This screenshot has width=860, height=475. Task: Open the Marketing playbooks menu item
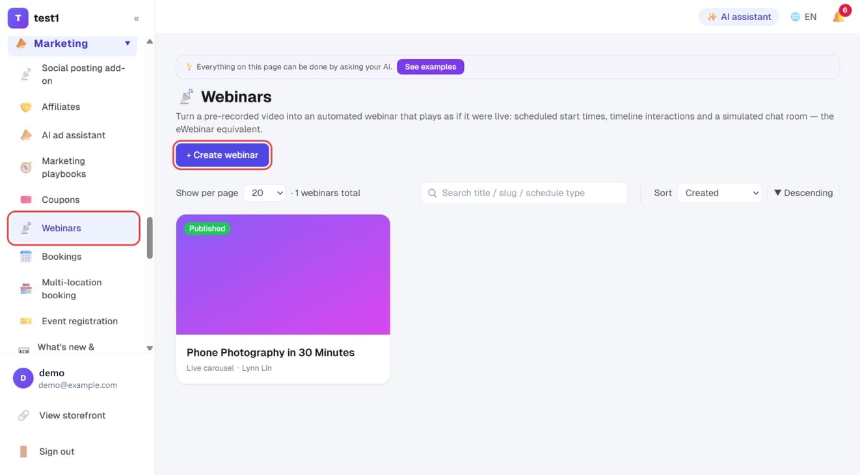pyautogui.click(x=74, y=168)
